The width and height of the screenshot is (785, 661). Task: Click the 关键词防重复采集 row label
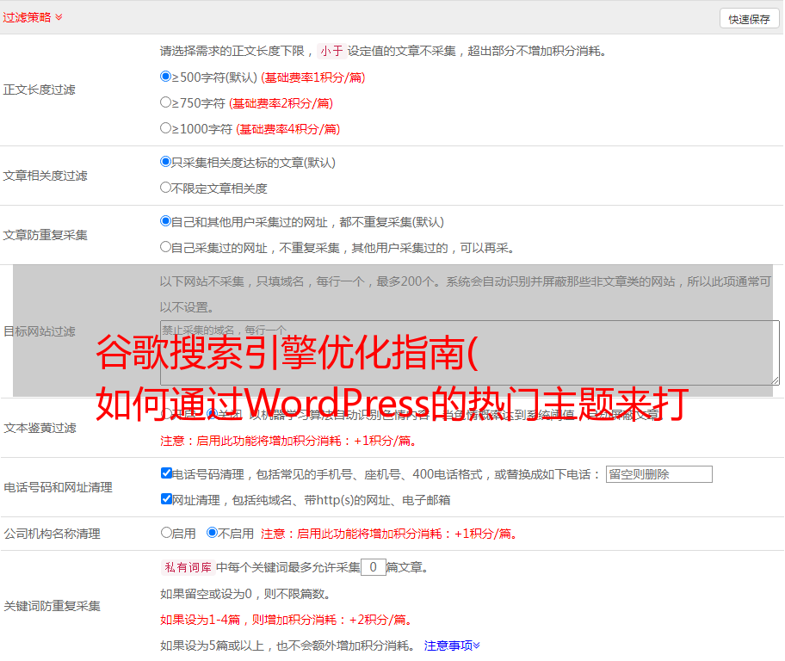pyautogui.click(x=52, y=607)
